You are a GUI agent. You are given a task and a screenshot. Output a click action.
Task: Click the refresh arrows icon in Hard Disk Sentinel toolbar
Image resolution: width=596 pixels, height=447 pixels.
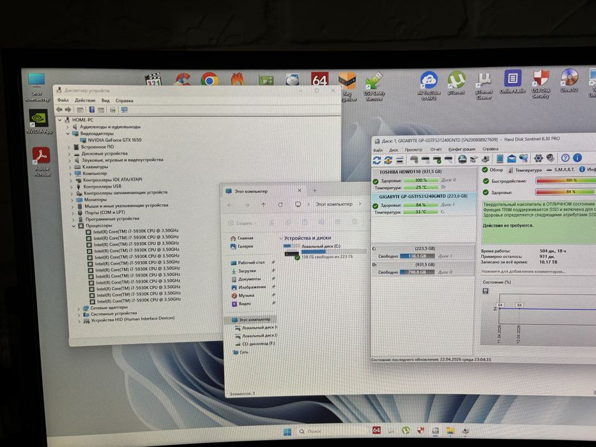tap(377, 160)
